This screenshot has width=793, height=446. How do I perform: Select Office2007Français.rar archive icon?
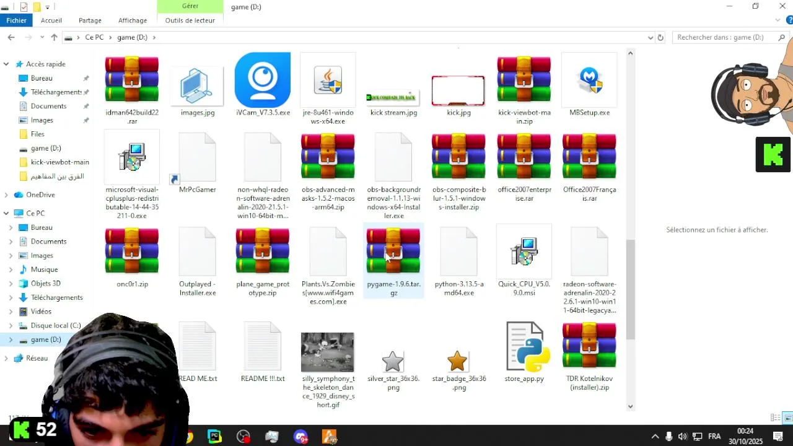(x=589, y=157)
